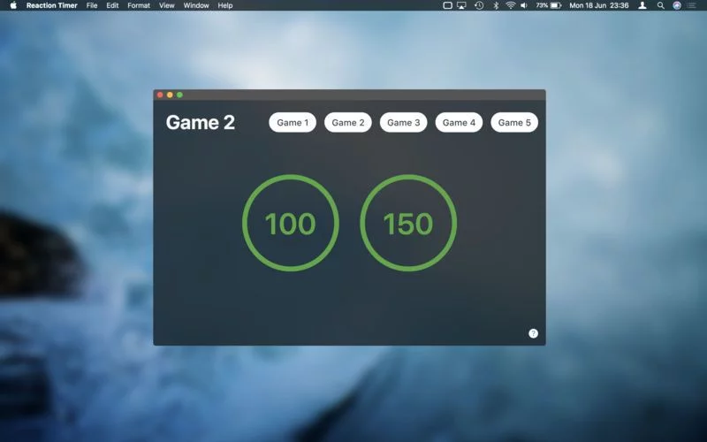Open Notification Center list icon
The height and width of the screenshot is (442, 707).
[x=692, y=5]
